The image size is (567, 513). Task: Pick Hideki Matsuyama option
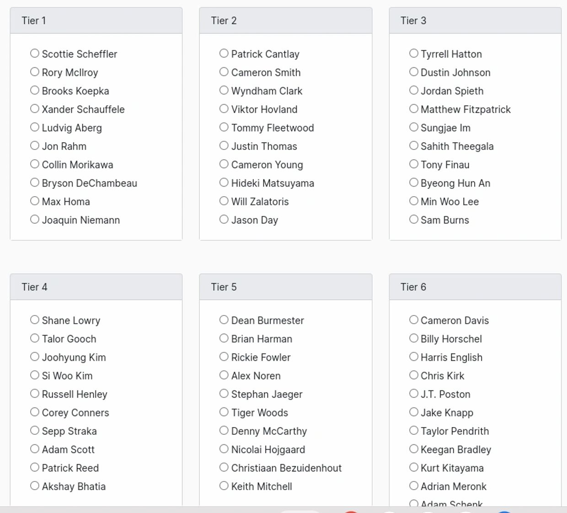[224, 182]
